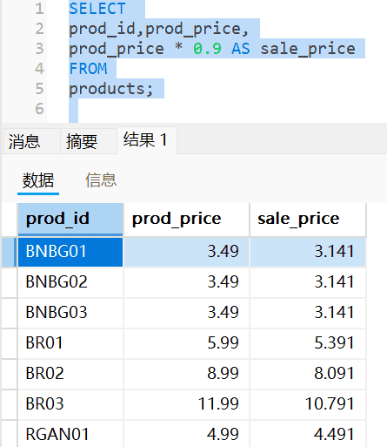Click sale_price 3.141 in BNBG01 row
Viewport: 387px width, 447px height.
click(x=308, y=252)
